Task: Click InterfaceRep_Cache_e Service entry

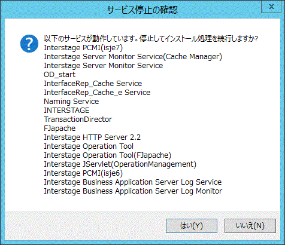Action: pyautogui.click(x=97, y=93)
